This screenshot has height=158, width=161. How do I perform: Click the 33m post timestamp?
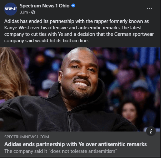coord(24,12)
